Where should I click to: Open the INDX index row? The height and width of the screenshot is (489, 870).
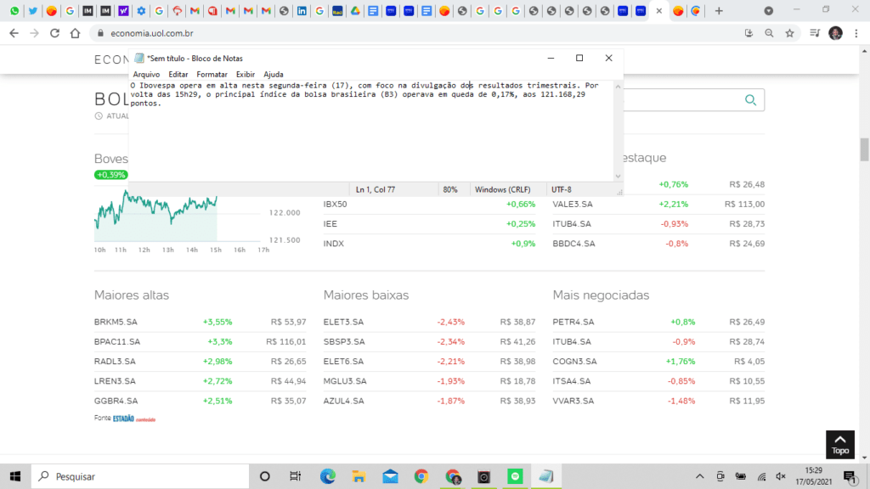(x=429, y=244)
